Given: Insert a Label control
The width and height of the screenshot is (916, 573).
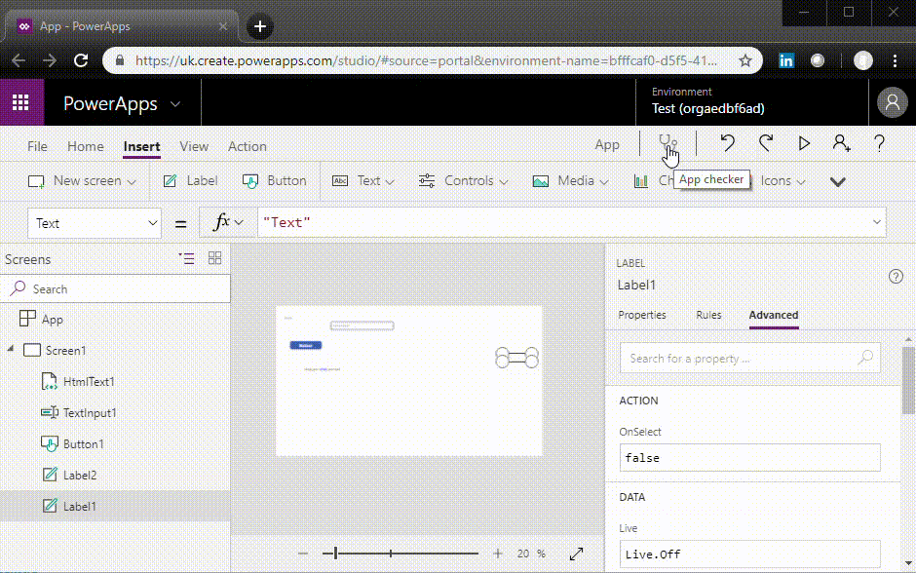Looking at the screenshot, I should 190,181.
